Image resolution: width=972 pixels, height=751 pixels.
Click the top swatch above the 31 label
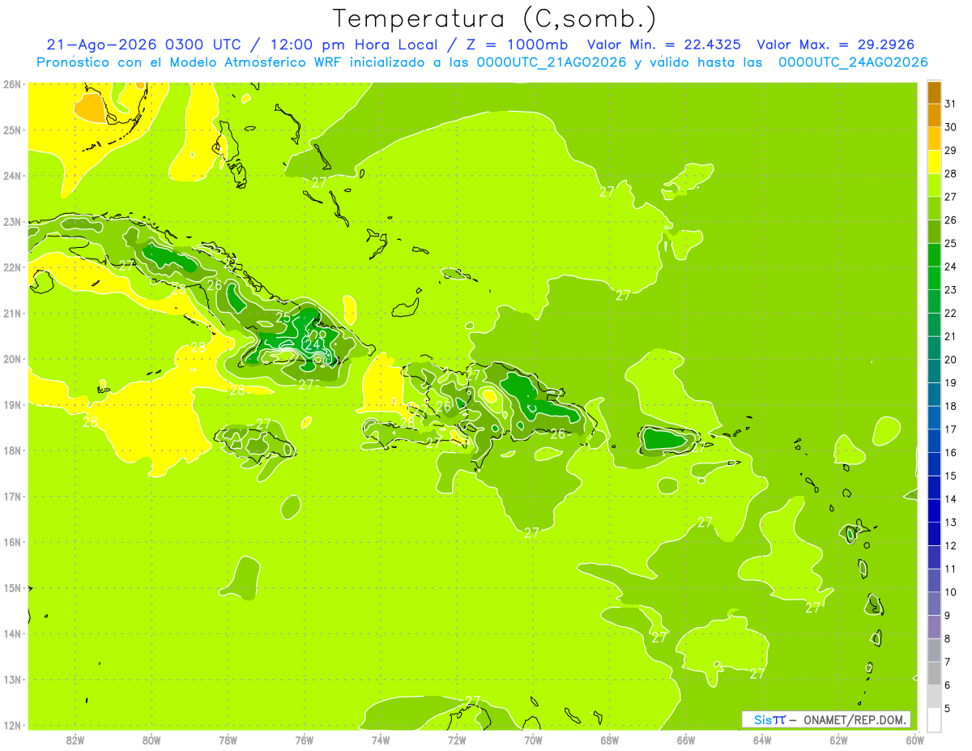(934, 92)
